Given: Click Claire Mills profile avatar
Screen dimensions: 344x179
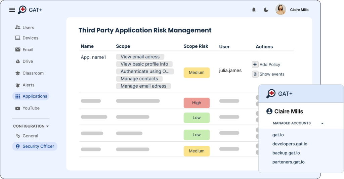Looking at the screenshot, I should (x=281, y=10).
